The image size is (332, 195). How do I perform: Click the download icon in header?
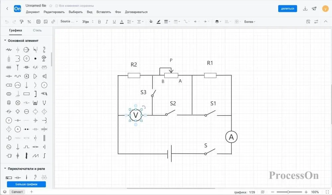[x=305, y=9]
